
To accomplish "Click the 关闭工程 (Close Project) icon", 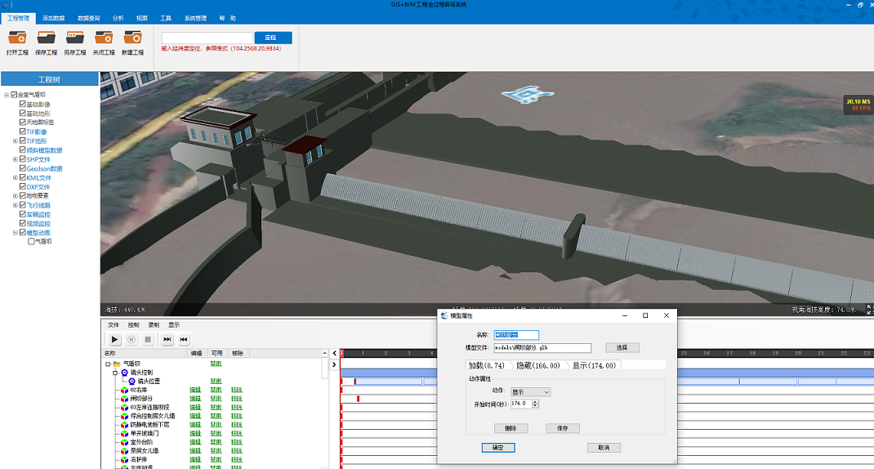I will click(x=104, y=38).
